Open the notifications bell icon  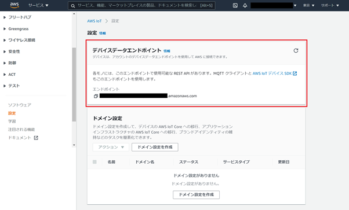point(245,5)
